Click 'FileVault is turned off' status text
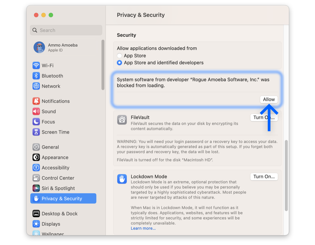The width and height of the screenshot is (315, 245). (x=165, y=160)
